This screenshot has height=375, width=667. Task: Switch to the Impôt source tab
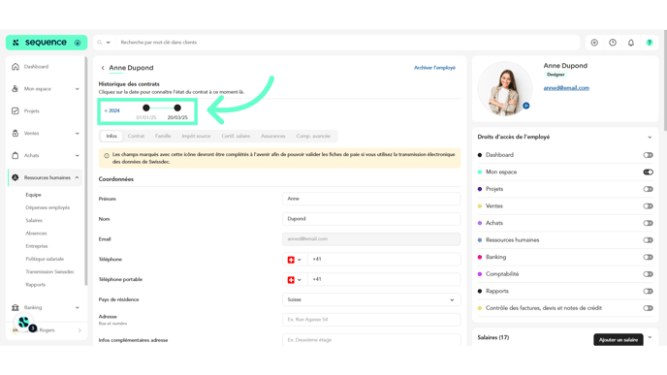[196, 136]
